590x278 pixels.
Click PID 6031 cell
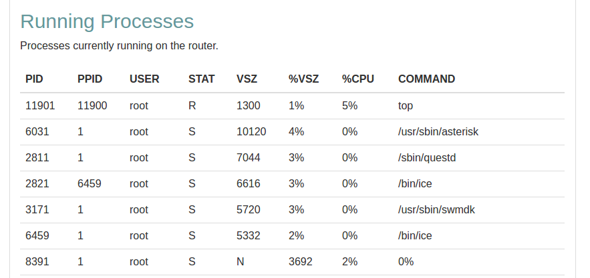click(37, 132)
